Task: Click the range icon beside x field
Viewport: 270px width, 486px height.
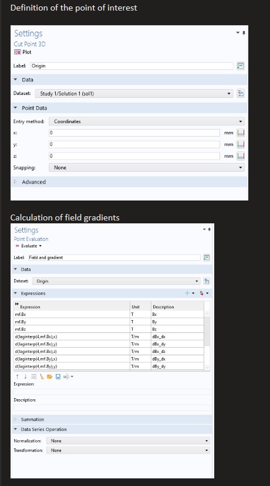Action: tap(241, 132)
